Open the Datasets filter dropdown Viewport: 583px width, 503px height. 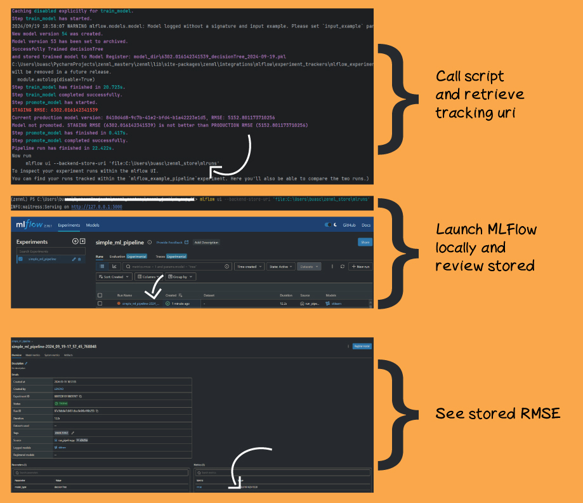[309, 267]
